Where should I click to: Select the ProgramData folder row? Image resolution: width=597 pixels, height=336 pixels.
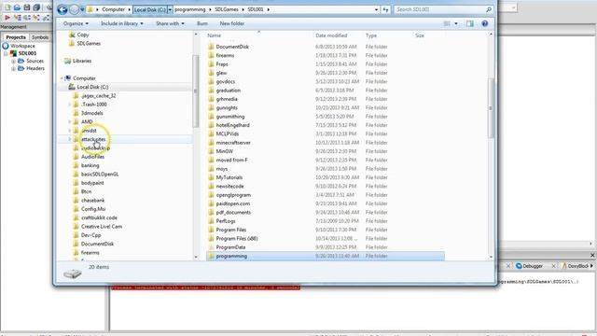tap(326, 247)
